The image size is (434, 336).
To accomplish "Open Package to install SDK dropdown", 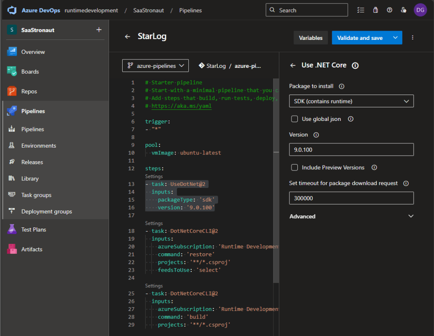I will [351, 101].
